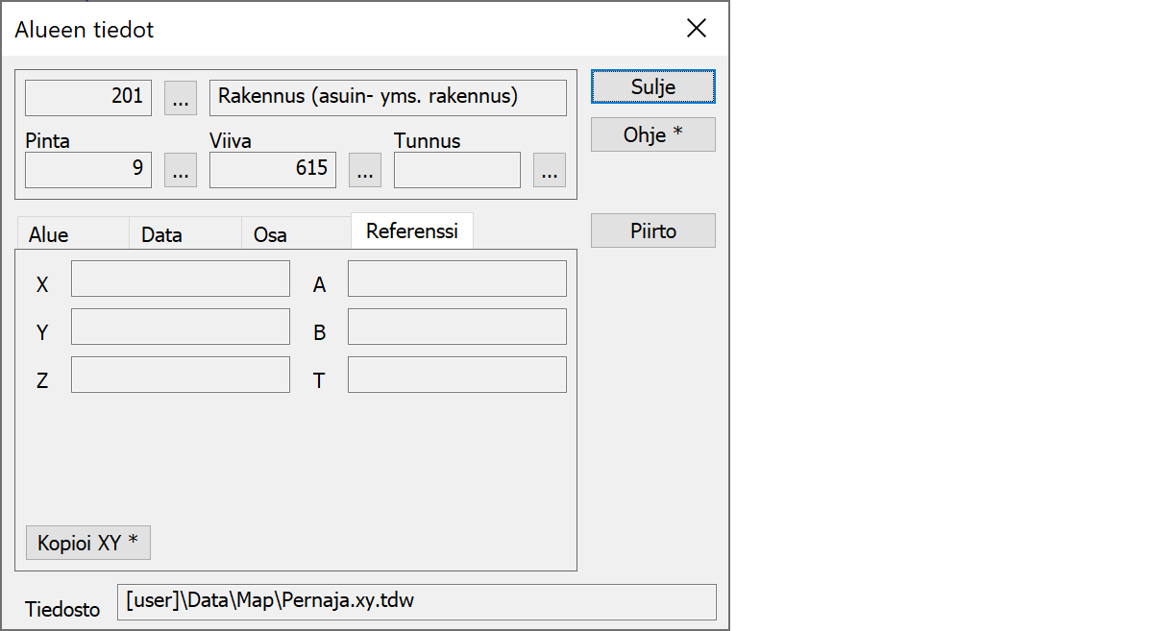Screen dimensions: 1153x631
Task: Click the Sulje button
Action: coord(652,86)
